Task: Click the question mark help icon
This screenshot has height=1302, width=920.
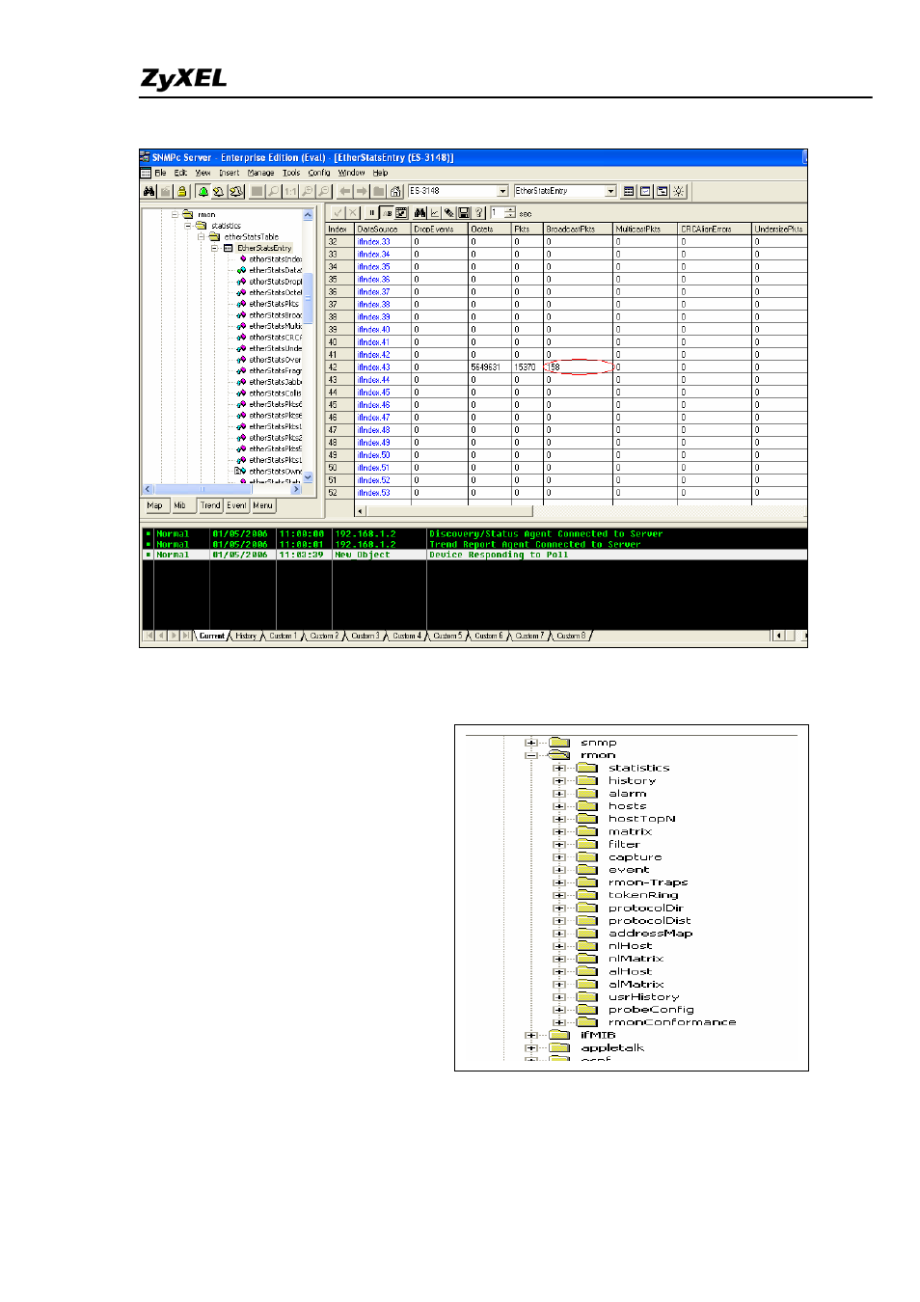Action: coord(478,213)
